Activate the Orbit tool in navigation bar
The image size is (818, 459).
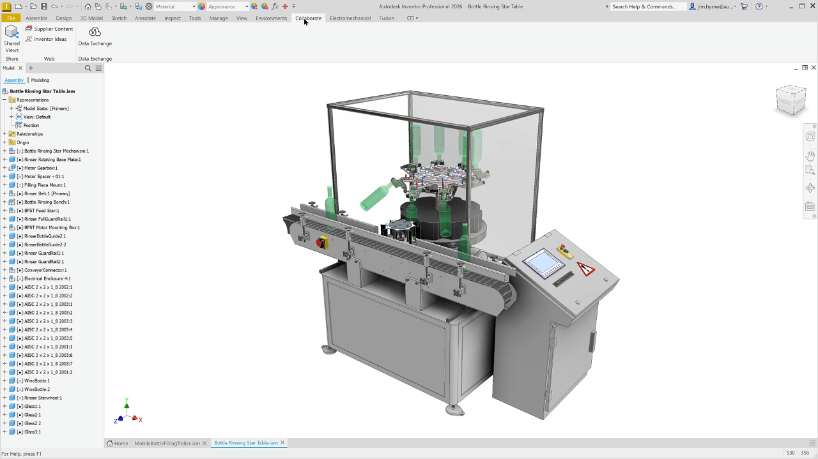[x=810, y=188]
